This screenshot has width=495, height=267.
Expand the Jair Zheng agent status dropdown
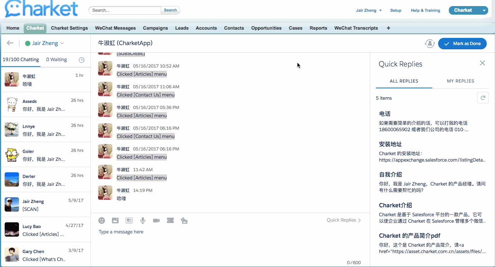44,43
